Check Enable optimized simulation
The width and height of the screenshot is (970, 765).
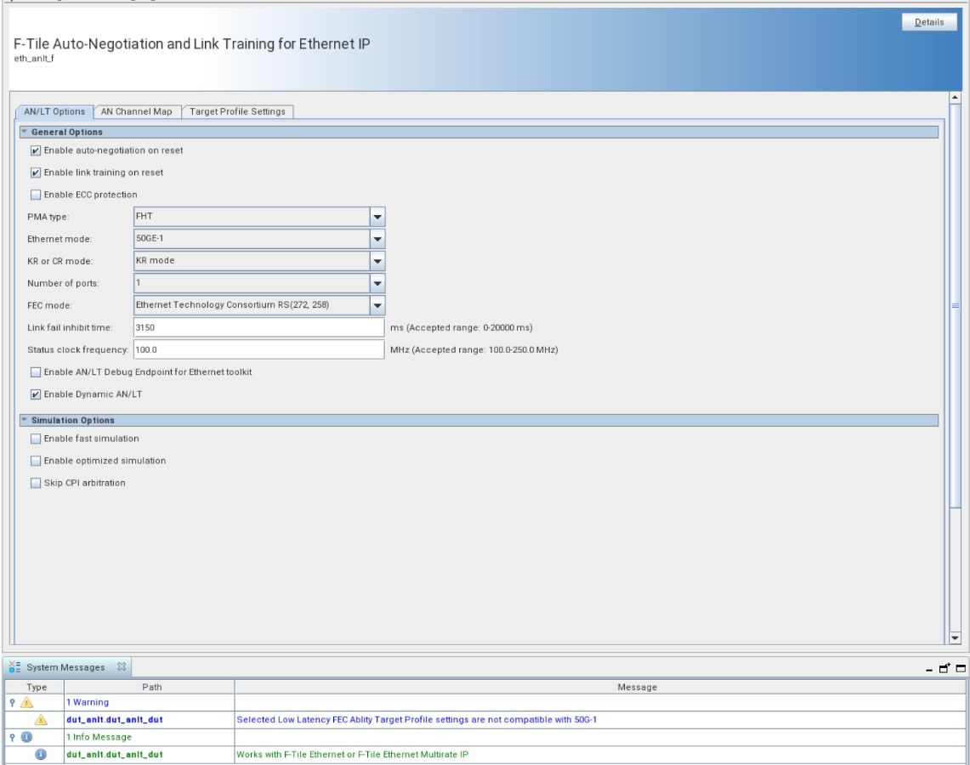36,461
